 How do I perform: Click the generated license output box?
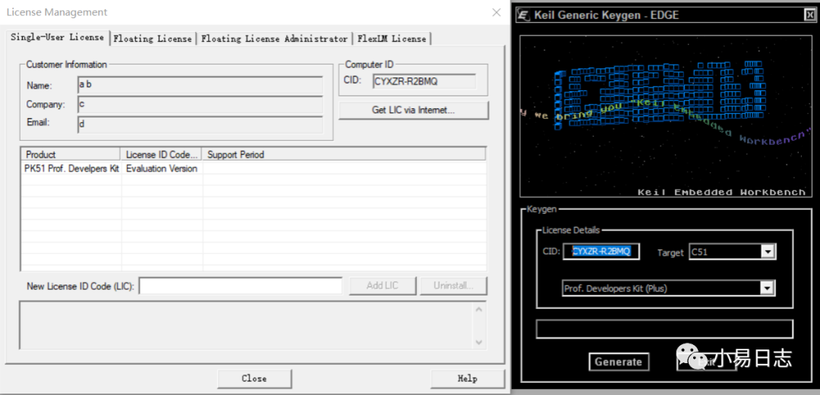pos(664,328)
